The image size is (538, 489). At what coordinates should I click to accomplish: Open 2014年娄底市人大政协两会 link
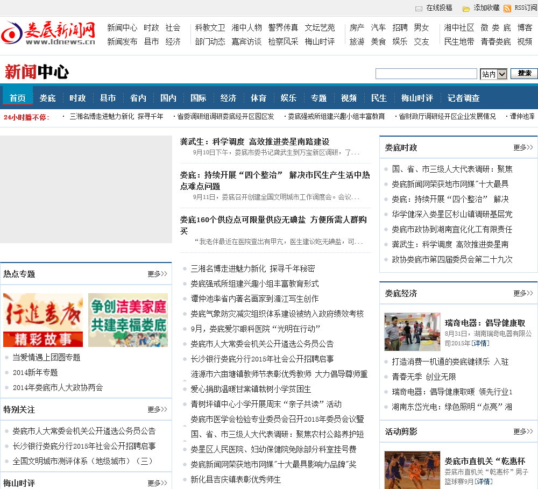click(58, 388)
